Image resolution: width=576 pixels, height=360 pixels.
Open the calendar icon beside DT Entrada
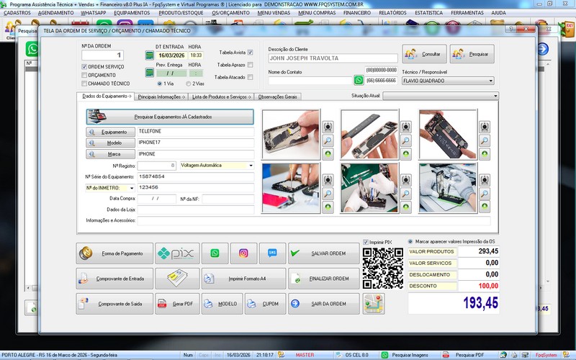tap(150, 55)
